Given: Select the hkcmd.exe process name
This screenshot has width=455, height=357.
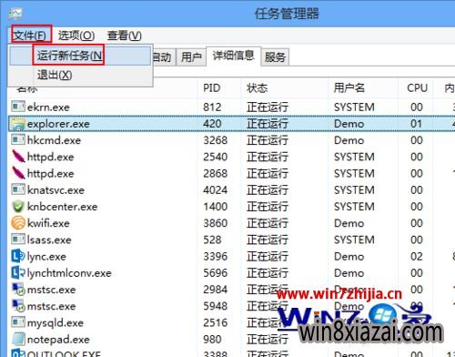Looking at the screenshot, I should [54, 140].
